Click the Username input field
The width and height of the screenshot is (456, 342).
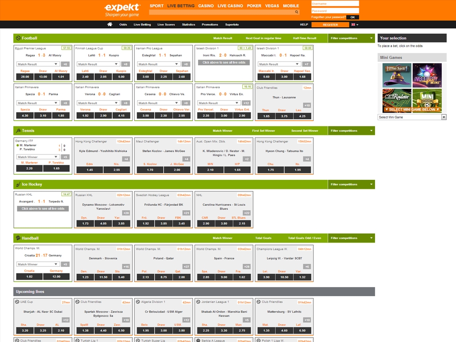pyautogui.click(x=335, y=4)
